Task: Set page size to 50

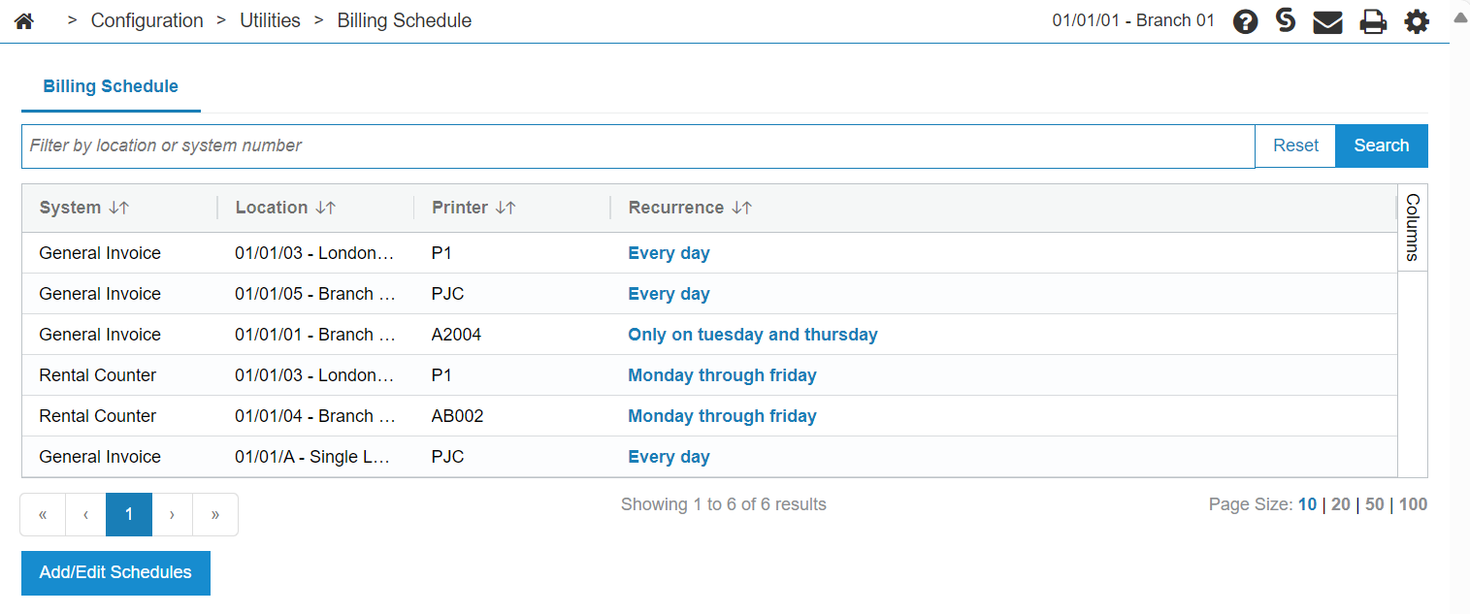Action: pos(1374,504)
